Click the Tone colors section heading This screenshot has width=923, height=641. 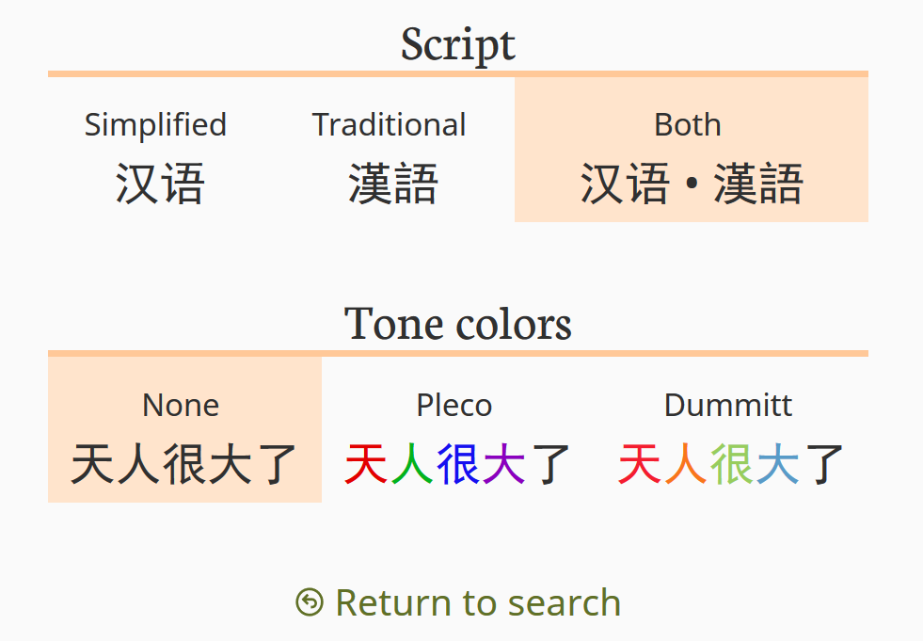tap(458, 324)
